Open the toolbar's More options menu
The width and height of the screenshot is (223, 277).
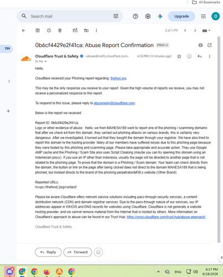point(96,30)
